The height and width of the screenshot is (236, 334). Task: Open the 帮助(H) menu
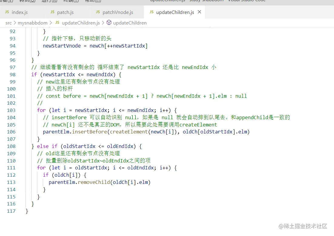[92, 1]
